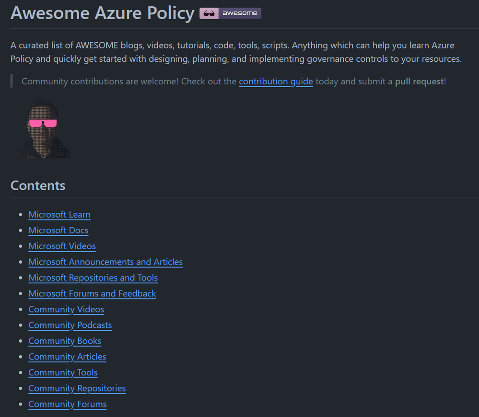Jump to Community Tools section

click(x=63, y=373)
